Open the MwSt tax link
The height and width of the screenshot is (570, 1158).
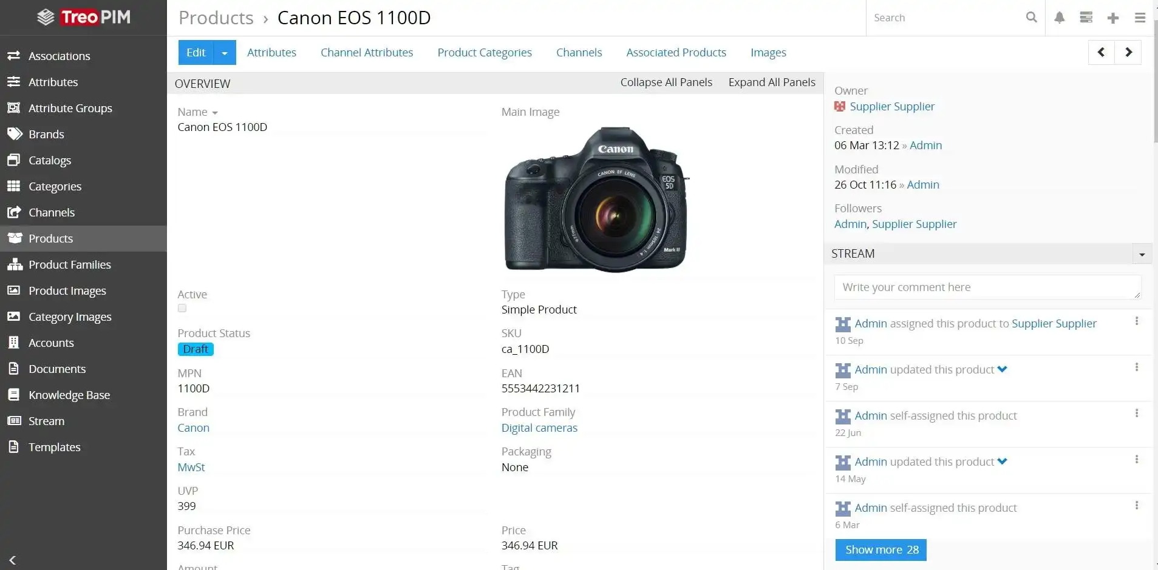point(191,467)
